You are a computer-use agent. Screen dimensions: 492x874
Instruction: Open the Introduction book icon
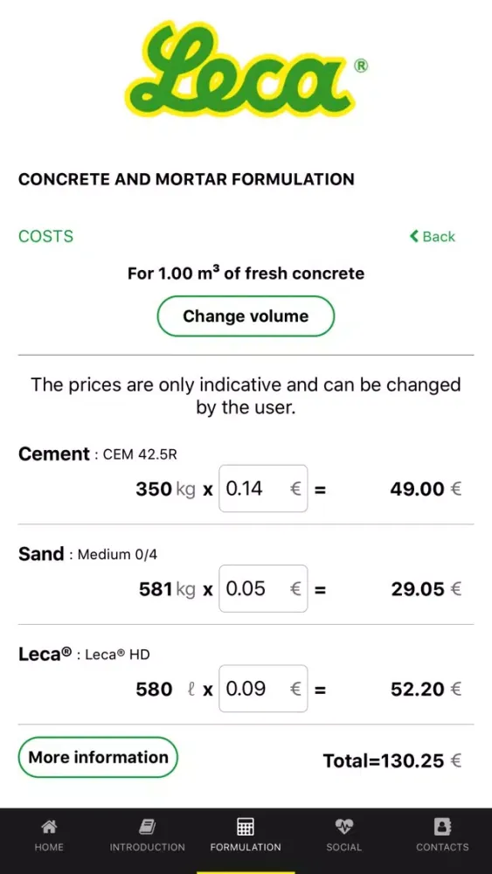tap(147, 826)
